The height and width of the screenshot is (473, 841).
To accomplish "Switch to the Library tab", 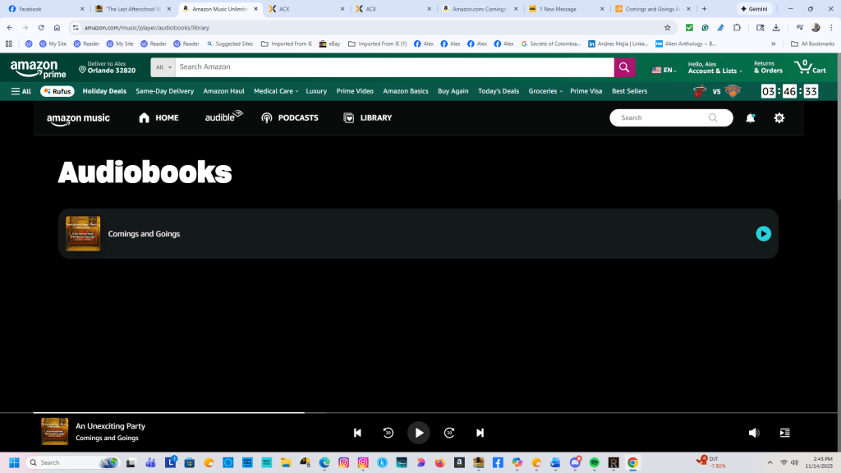I will 367,118.
